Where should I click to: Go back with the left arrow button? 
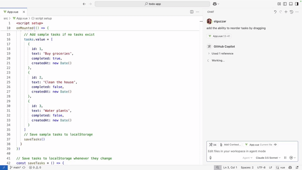click(84, 4)
